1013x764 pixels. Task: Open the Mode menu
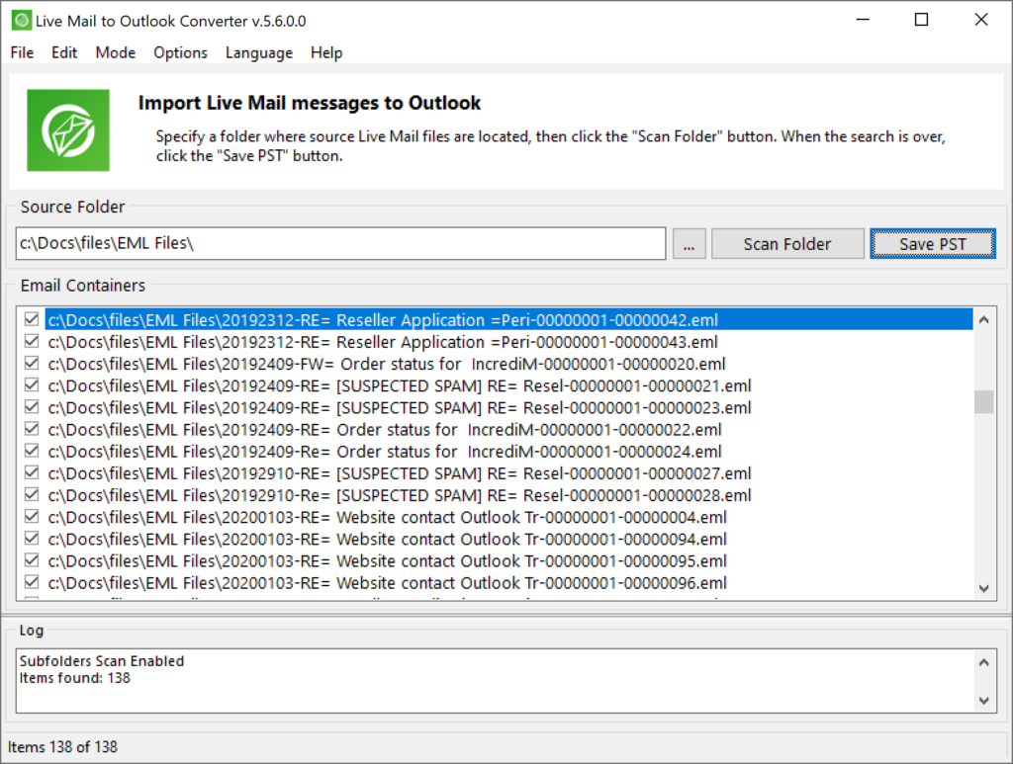(x=116, y=52)
